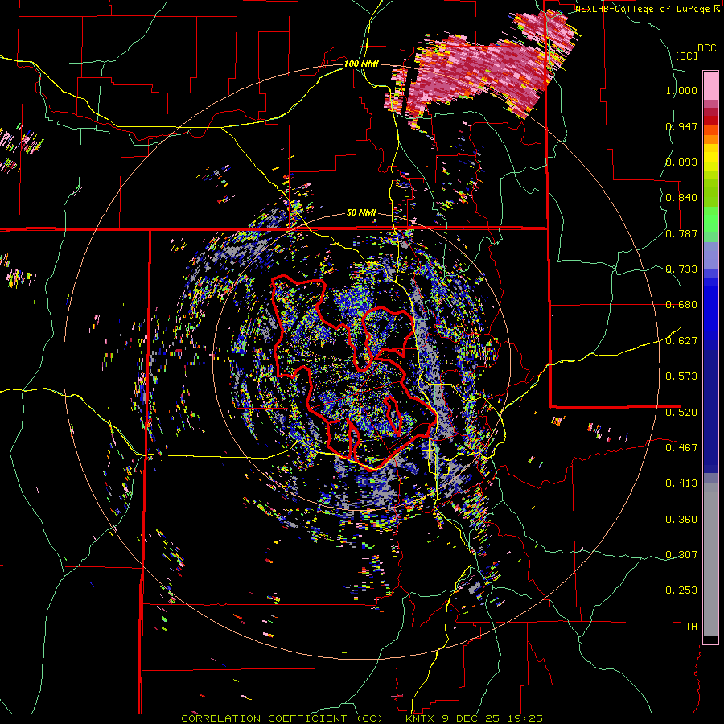The height and width of the screenshot is (724, 724).
Task: Click the gray bottom segment of color bar
Action: pos(710,559)
